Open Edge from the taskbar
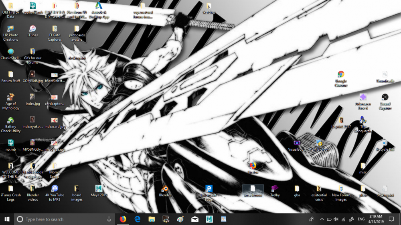 coord(138,219)
